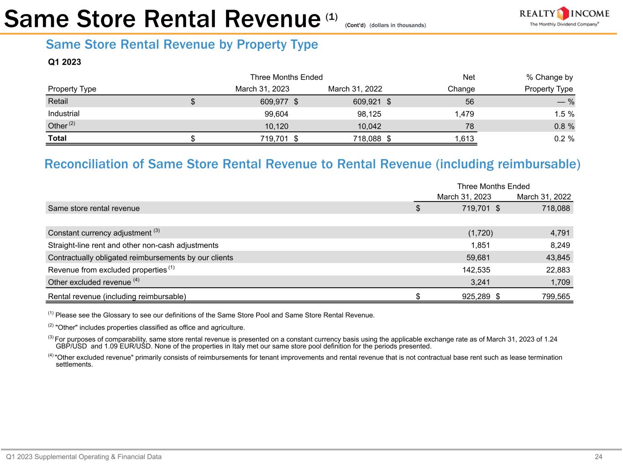The image size is (623, 467).
Task: Click footnote 1 about the Glossary definitions
Action: [215, 315]
